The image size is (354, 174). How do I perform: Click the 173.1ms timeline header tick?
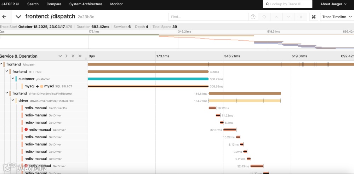point(163,56)
